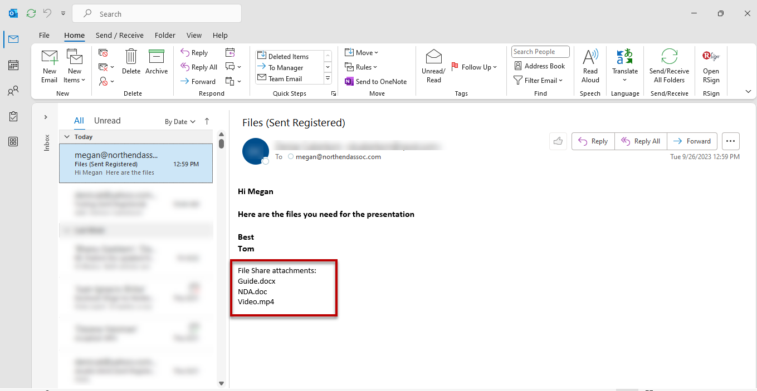This screenshot has height=391, width=757.
Task: Open Customize Quick Access Toolbar dropdown
Action: coord(63,13)
